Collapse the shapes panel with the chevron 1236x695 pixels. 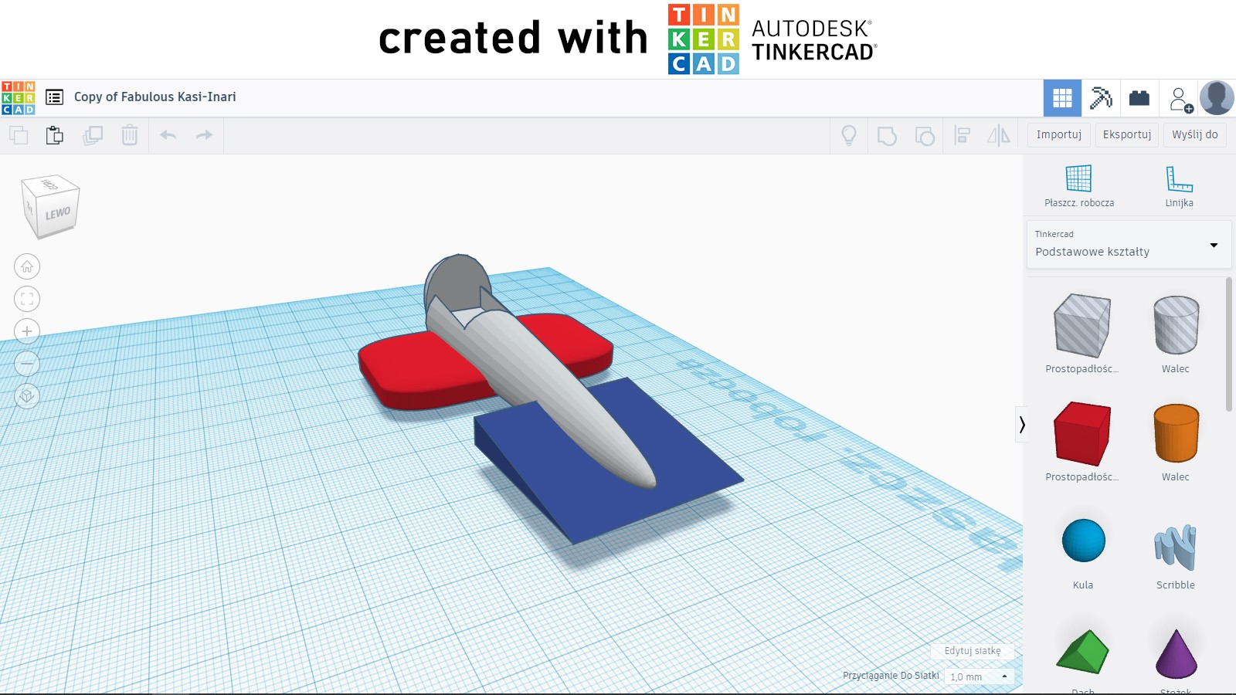pos(1022,425)
